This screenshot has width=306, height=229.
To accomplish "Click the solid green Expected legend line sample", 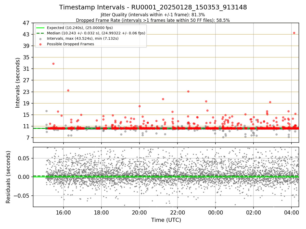I will 41,28.
